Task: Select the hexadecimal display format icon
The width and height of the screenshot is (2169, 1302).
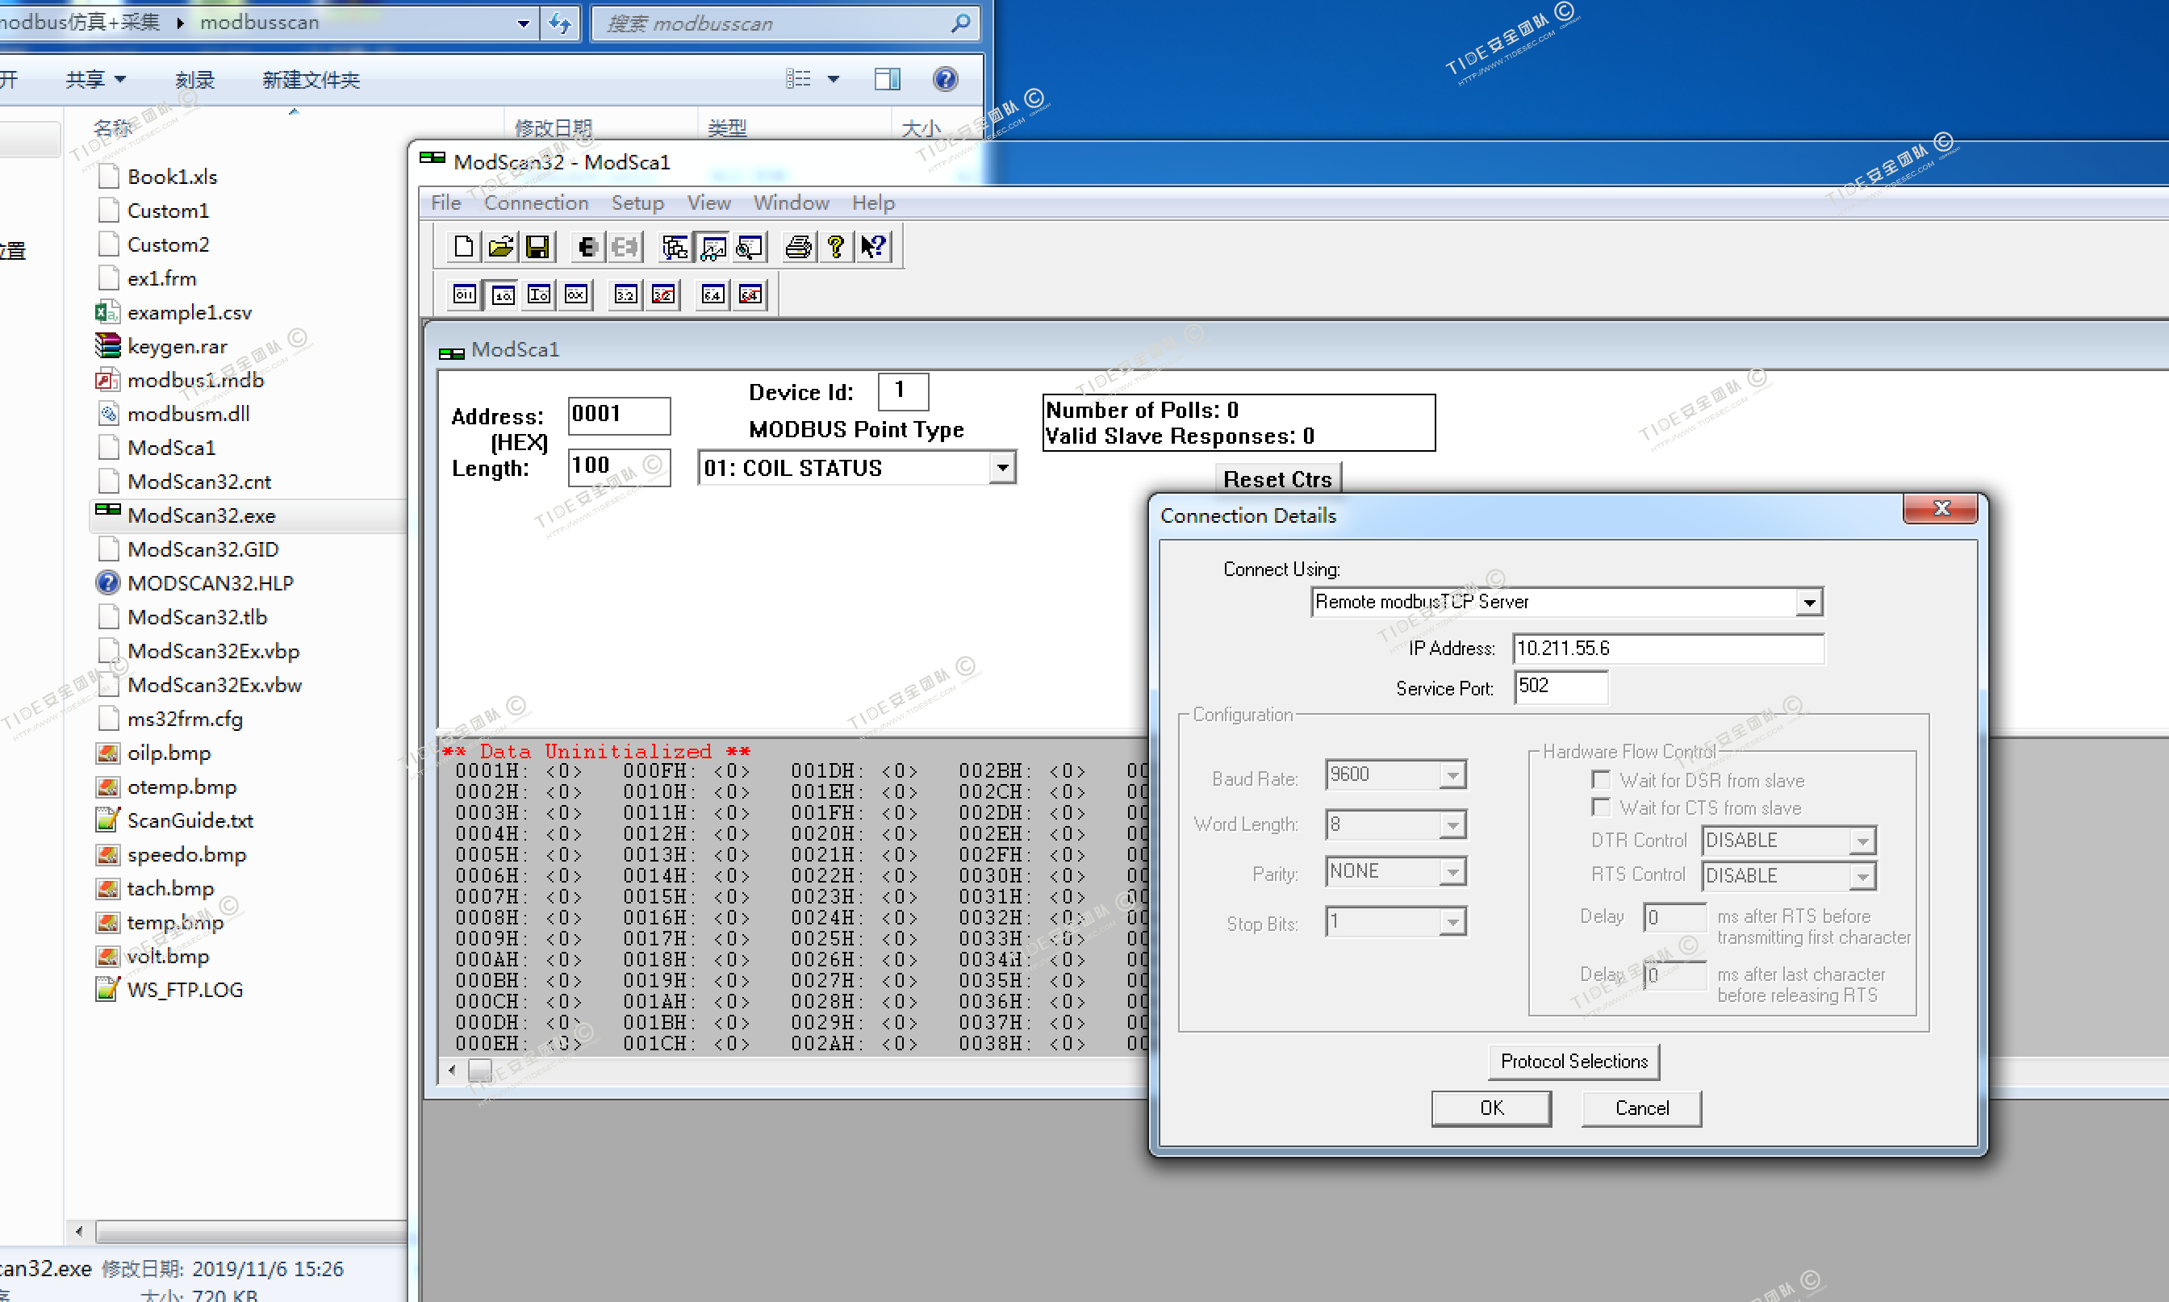Action: pos(575,294)
